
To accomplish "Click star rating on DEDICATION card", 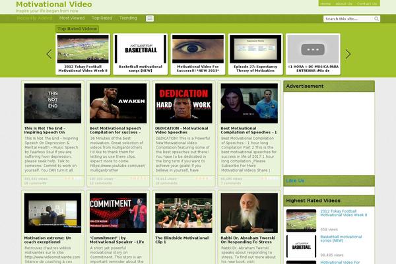I will pyautogui.click(x=204, y=179).
